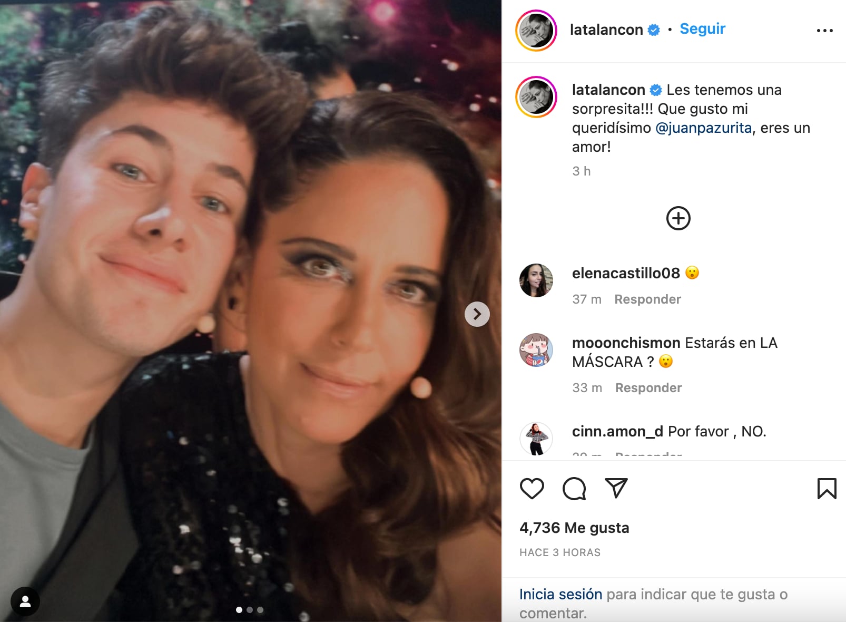Open comments via speech bubble icon

[574, 489]
